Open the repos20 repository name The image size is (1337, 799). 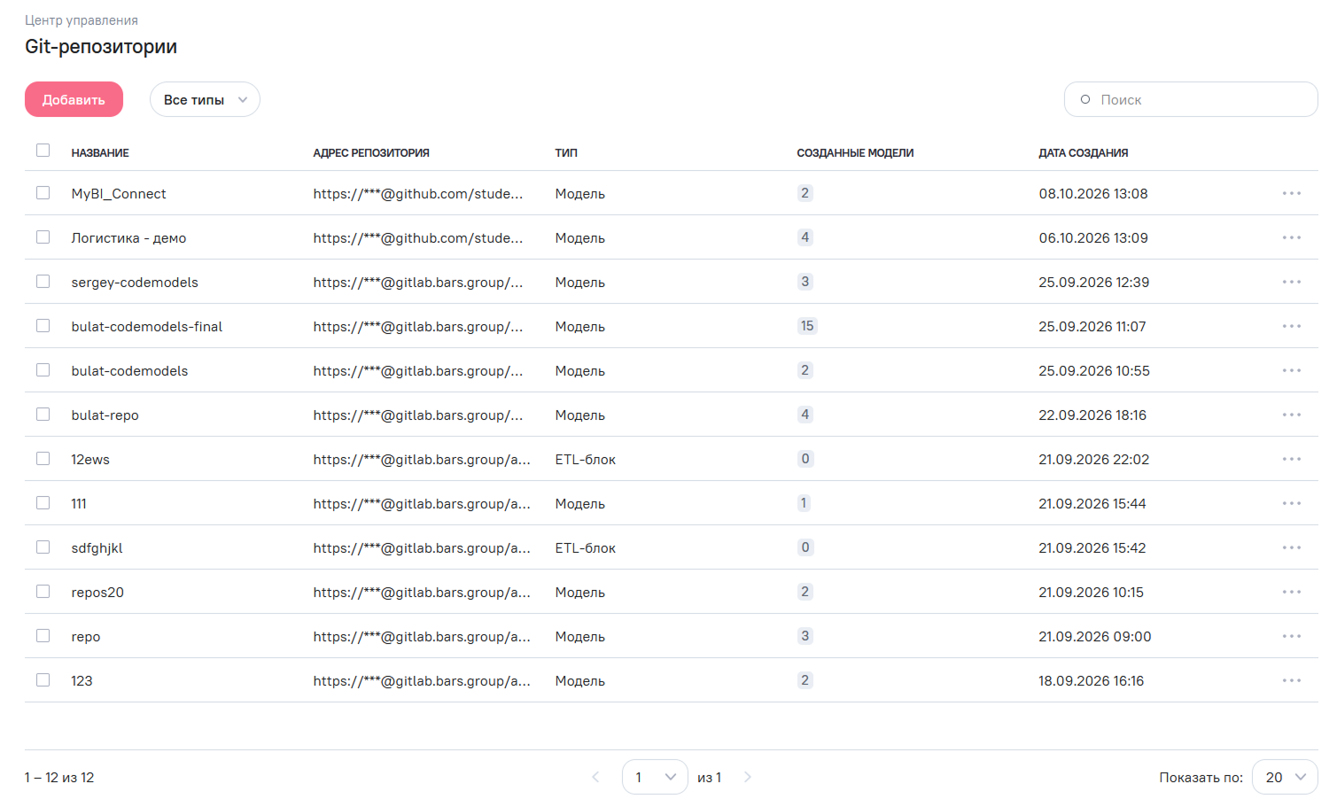[97, 593]
